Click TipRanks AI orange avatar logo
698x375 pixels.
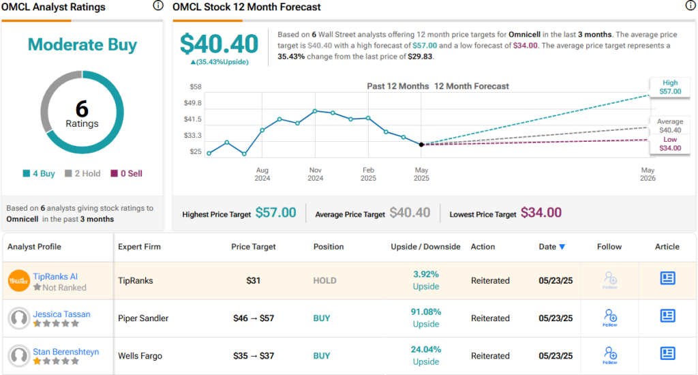19,281
